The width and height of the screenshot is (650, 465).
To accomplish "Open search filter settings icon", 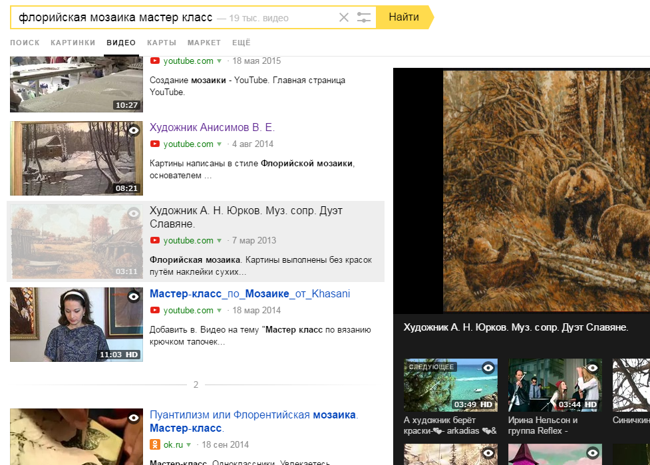I will click(x=363, y=17).
